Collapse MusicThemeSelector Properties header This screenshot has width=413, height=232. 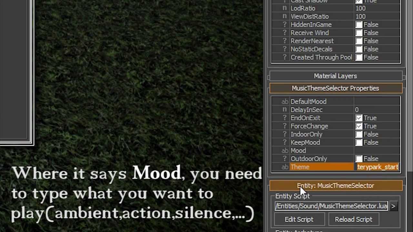(336, 88)
